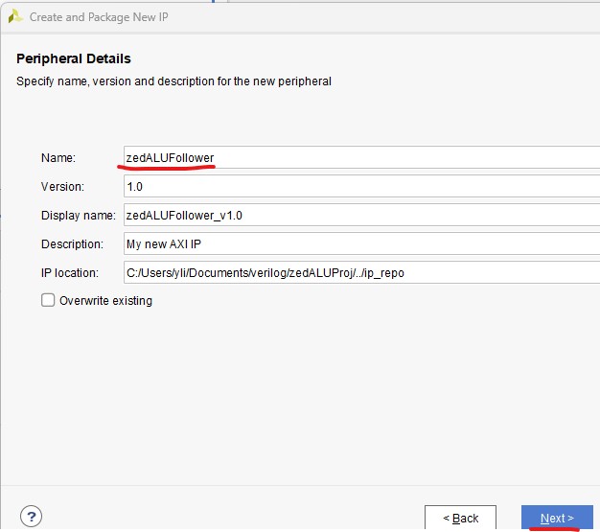
Task: Click the Description field 'My new AXI IP'
Action: 359,244
